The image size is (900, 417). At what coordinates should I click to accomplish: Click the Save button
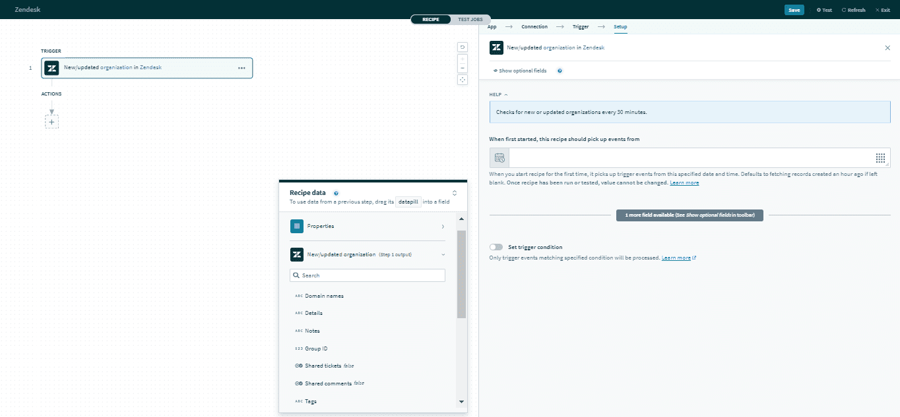tap(794, 10)
